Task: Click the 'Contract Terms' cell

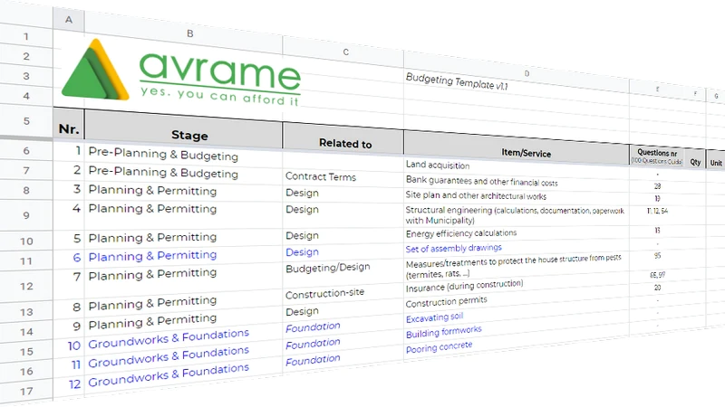Action: tap(319, 177)
